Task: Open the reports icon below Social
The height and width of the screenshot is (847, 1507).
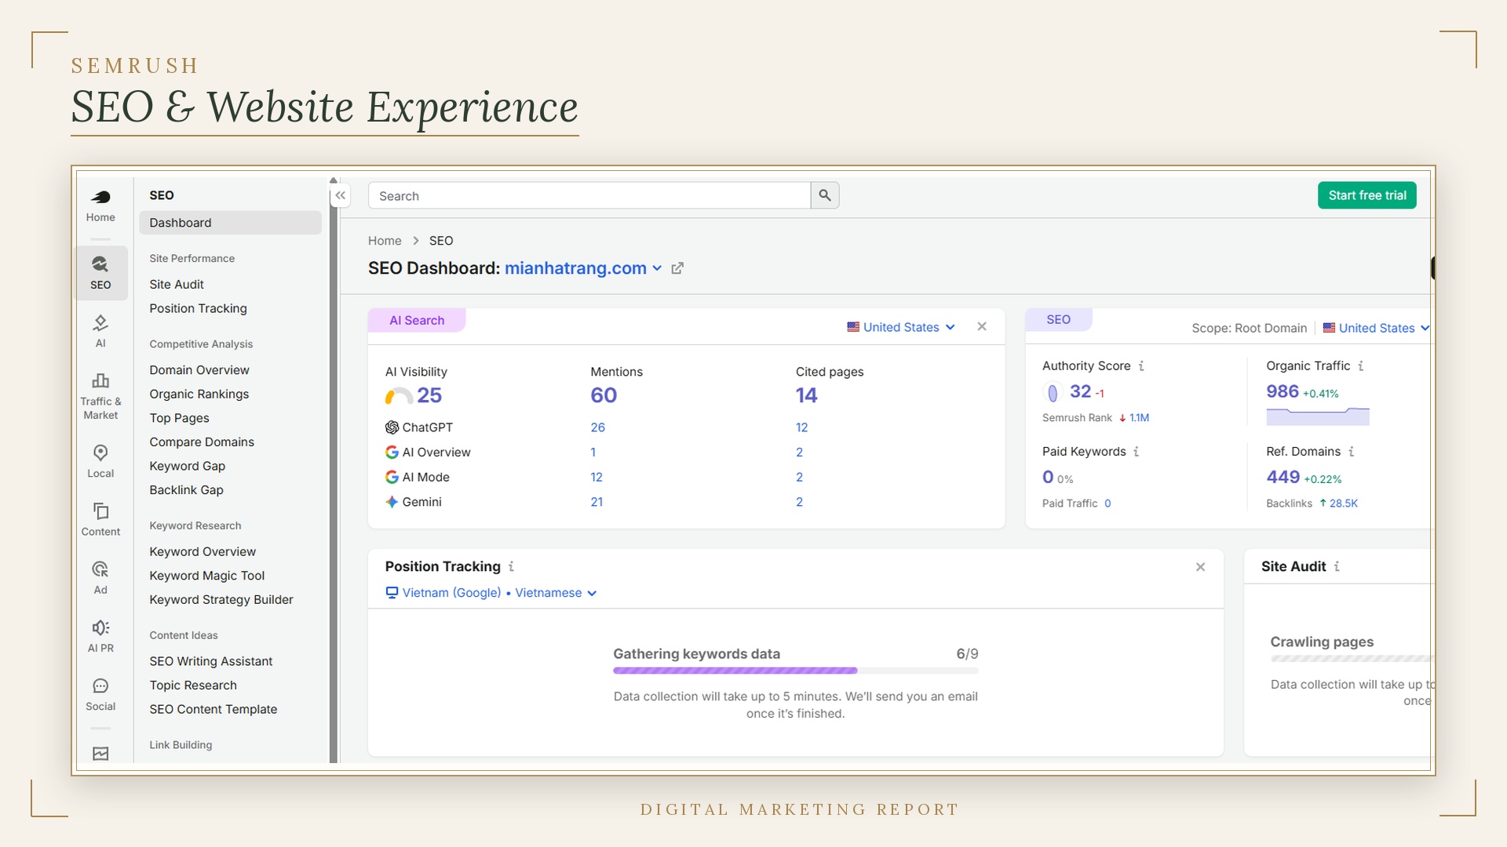Action: (x=100, y=754)
